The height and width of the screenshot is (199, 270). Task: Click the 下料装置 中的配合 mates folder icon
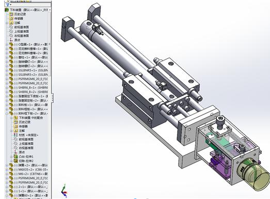pos(15,118)
